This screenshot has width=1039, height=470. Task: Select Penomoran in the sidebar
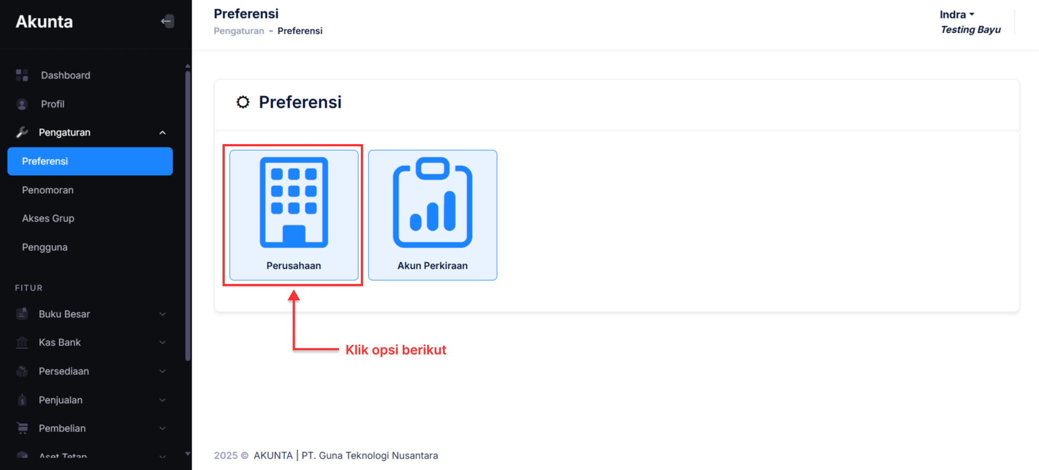(x=48, y=190)
